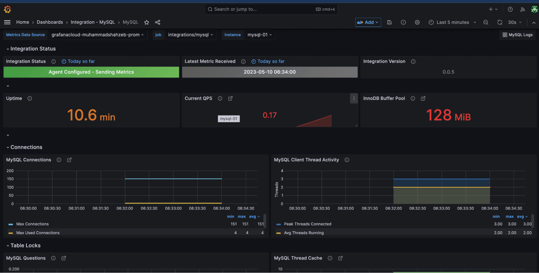
Task: Toggle visibility of Peak Threads Connected series
Action: (307, 224)
